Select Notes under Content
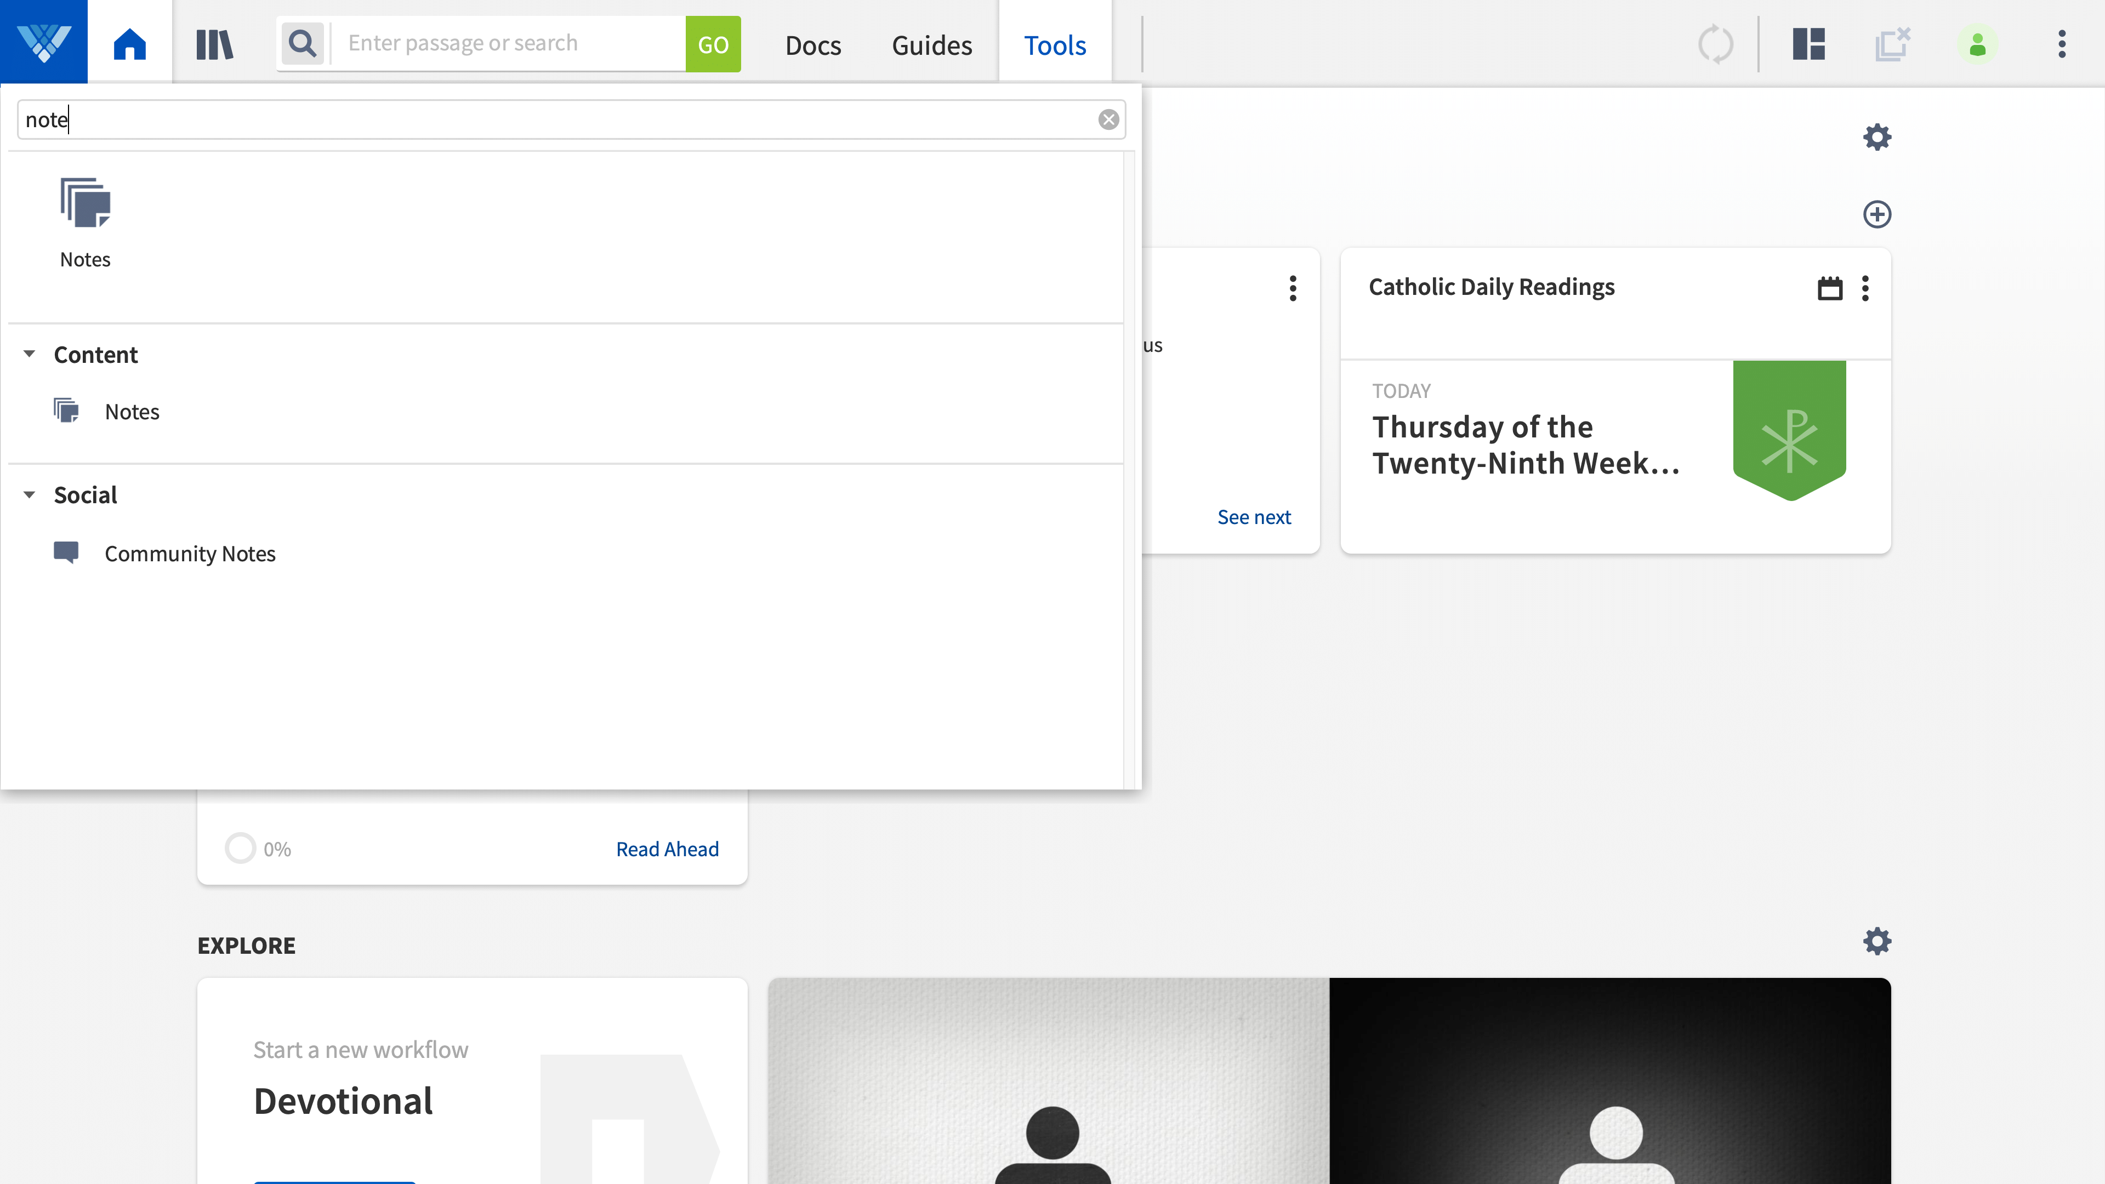 pyautogui.click(x=132, y=412)
